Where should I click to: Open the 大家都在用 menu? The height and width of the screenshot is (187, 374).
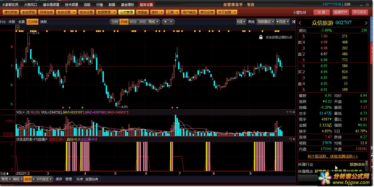tap(10, 5)
